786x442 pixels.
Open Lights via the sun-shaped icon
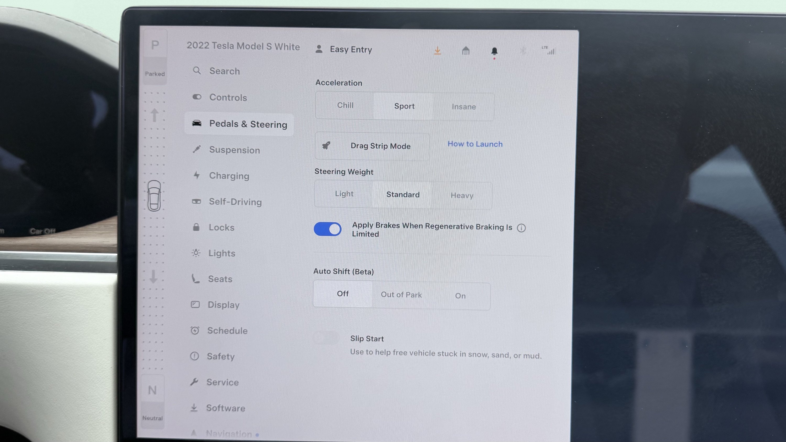(x=196, y=253)
